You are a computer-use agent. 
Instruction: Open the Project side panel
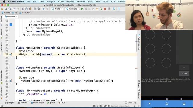point(2,34)
